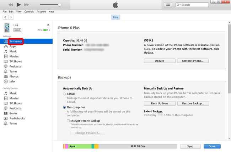
Task: Select This computer backup radio button
Action: click(x=64, y=107)
